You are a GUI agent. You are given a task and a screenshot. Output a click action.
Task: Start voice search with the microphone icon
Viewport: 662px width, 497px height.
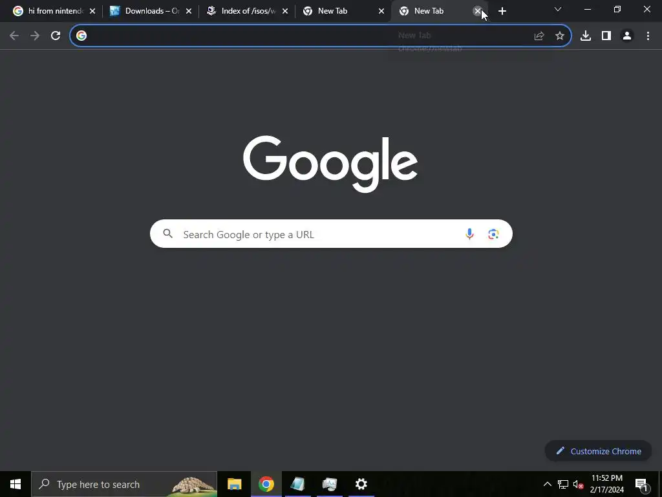469,234
